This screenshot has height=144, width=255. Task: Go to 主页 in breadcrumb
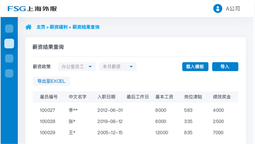tap(41, 27)
